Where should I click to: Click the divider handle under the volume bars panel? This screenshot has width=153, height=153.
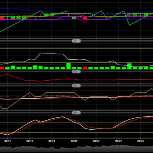[76, 72]
